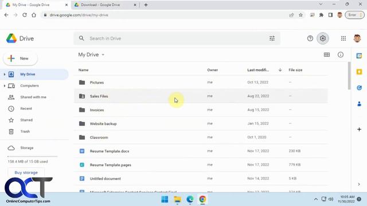Reverse sort direction arrow
Viewport: 367px width, 206px height.
280,70
